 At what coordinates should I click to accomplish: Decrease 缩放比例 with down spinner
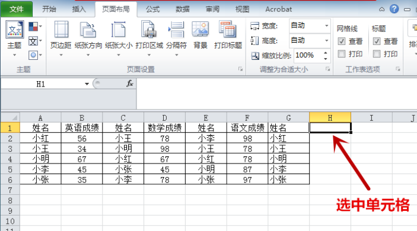click(x=326, y=59)
